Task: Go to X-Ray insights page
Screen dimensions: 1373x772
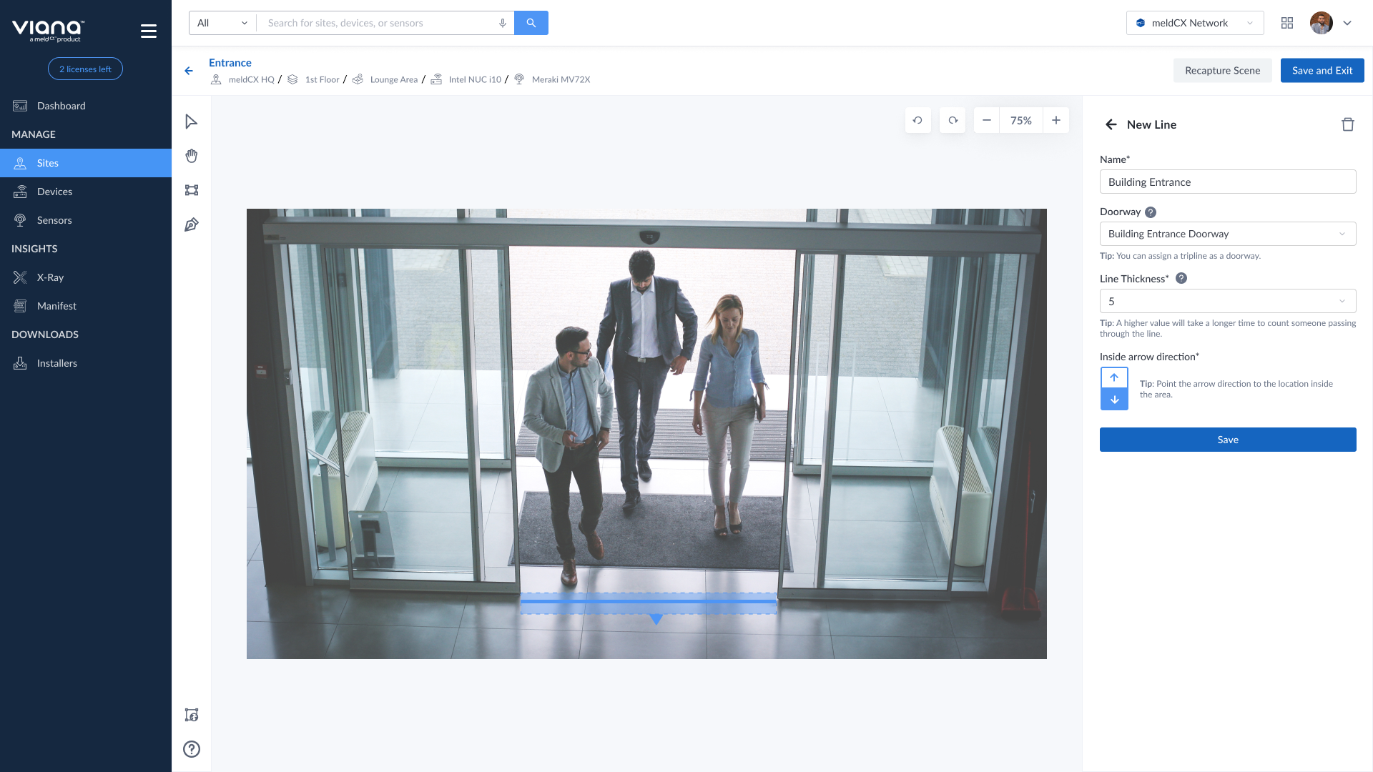Action: [50, 277]
